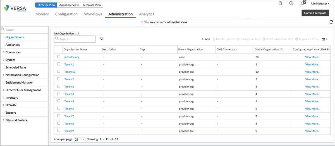Switch to the Analytics tab
Viewport: 335px width, 146px height.
click(147, 14)
